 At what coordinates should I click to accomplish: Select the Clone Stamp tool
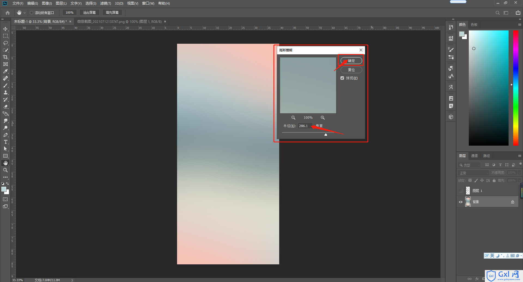5,92
